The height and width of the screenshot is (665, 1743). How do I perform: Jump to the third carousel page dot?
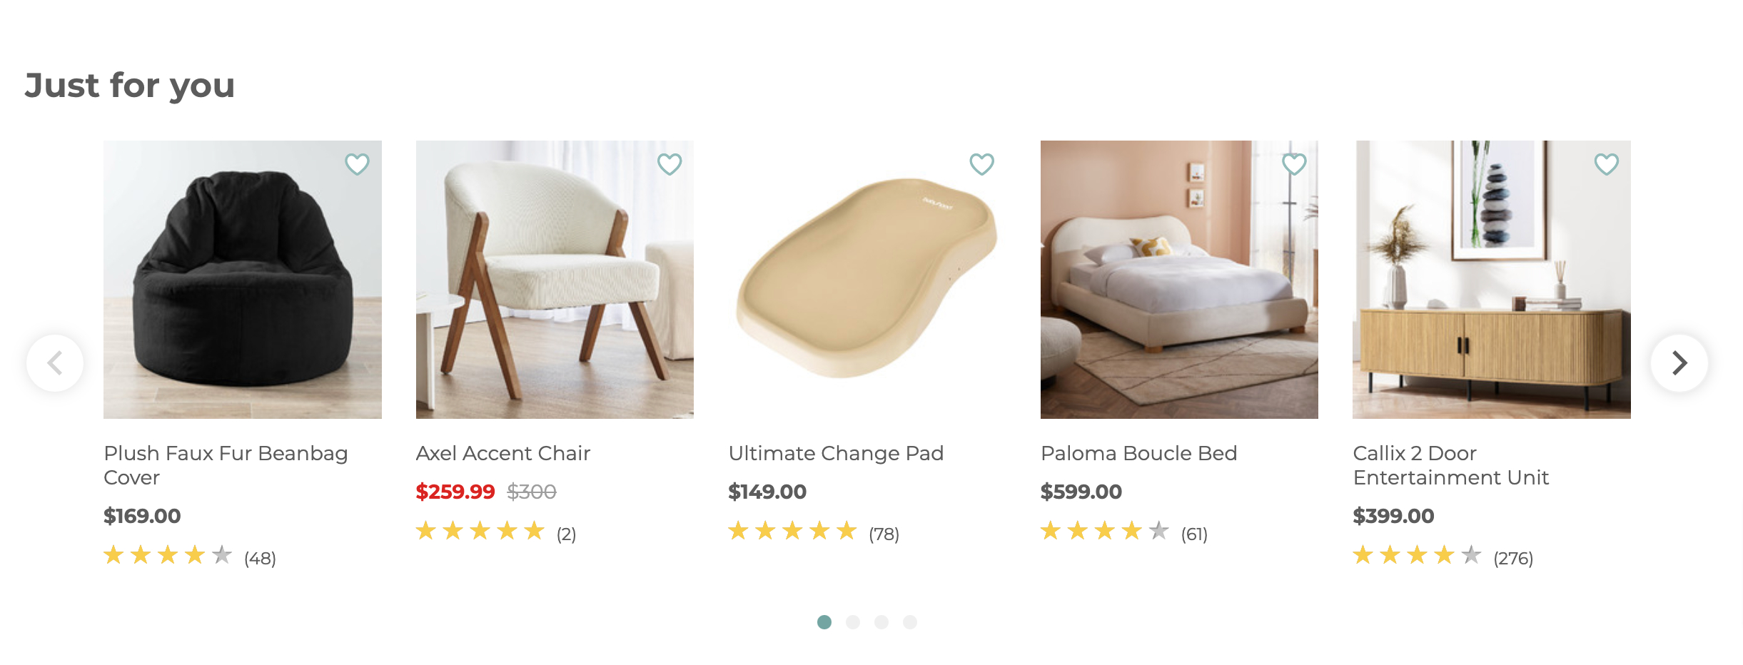pyautogui.click(x=881, y=622)
